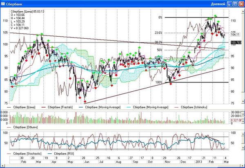Viewport: 245px width, 168px height.
Task: Click down arrow of volume pane scrollbar
Action: [243, 121]
